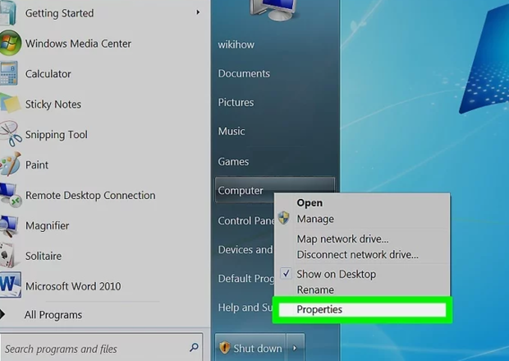Image resolution: width=509 pixels, height=361 pixels.
Task: Expand All Programs list
Action: [x=53, y=315]
